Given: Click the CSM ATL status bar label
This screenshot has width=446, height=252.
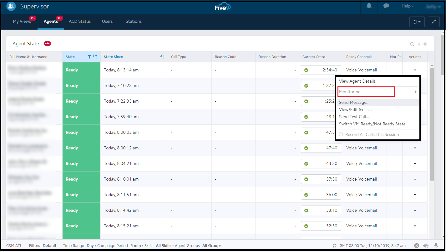Looking at the screenshot, I should coord(14,246).
